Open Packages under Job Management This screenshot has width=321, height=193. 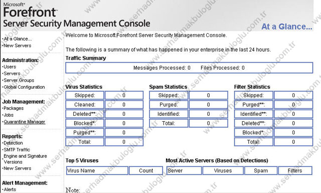(14, 108)
